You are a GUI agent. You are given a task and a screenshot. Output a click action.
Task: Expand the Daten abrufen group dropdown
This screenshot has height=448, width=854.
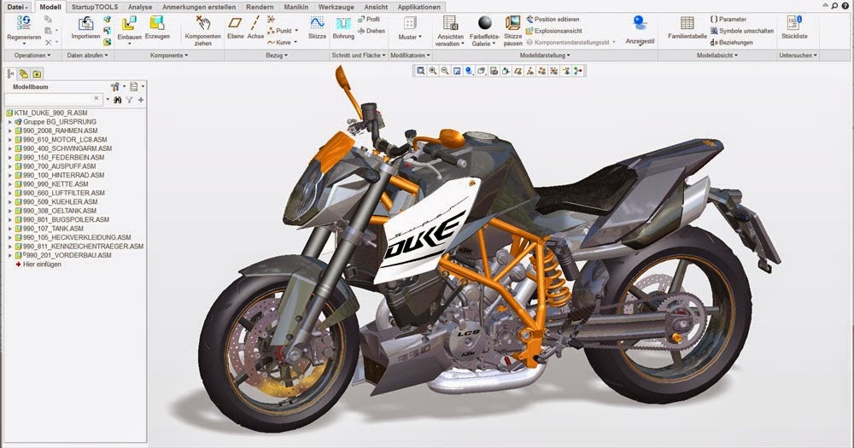pyautogui.click(x=87, y=55)
